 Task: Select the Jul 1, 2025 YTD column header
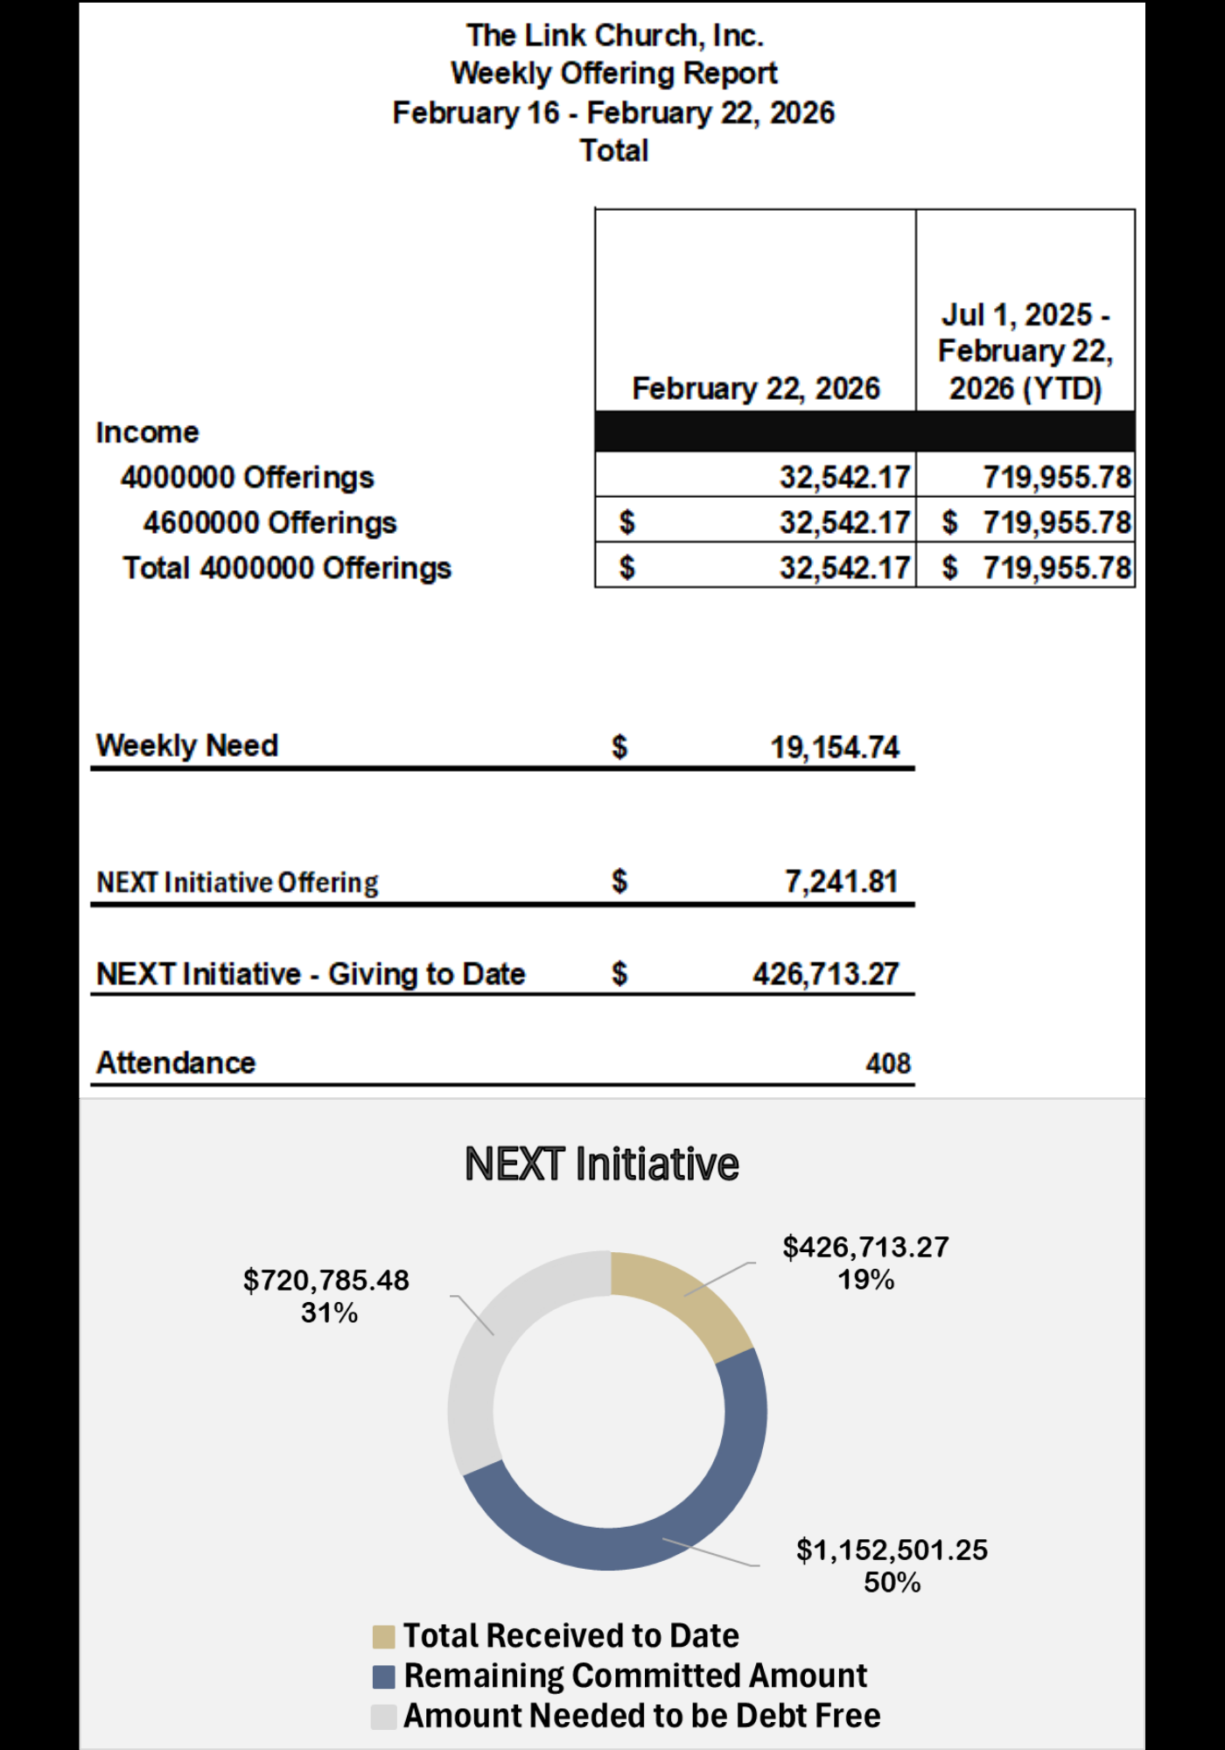tap(1025, 351)
